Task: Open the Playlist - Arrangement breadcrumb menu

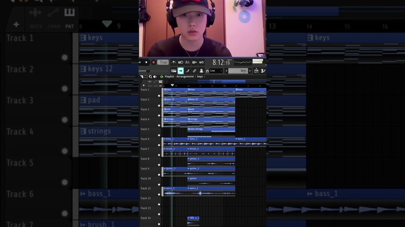Action: click(x=179, y=77)
